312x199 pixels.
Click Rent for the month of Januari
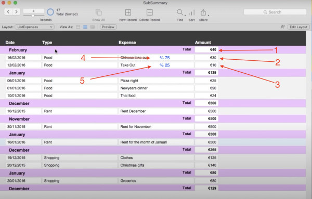pos(156,142)
